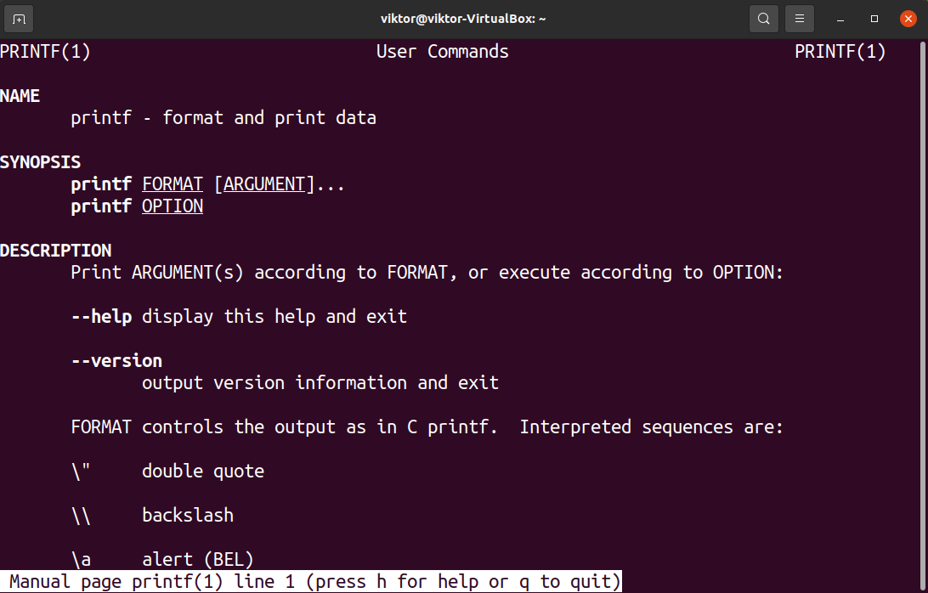Select the NAME section heading
928x593 pixels.
(x=20, y=95)
